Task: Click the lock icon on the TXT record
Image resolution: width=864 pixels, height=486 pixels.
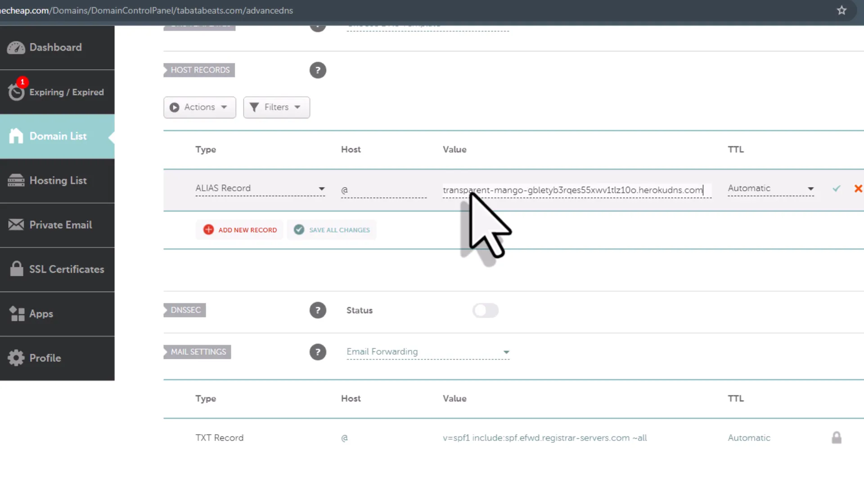Action: pyautogui.click(x=837, y=437)
